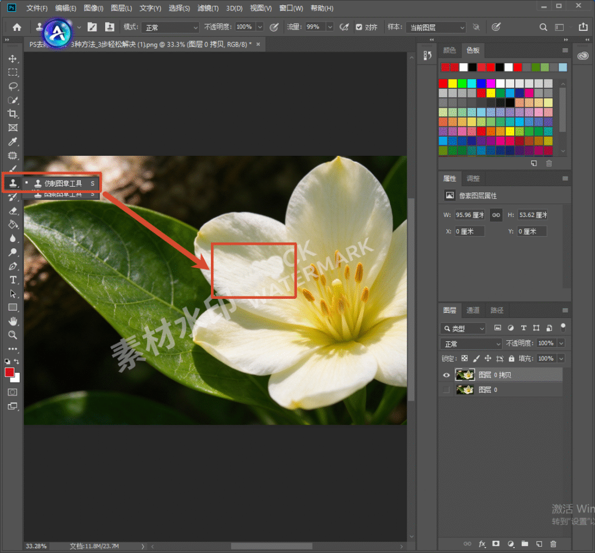This screenshot has width=595, height=553.
Task: Open the 文件(F) menu
Action: tap(37, 8)
